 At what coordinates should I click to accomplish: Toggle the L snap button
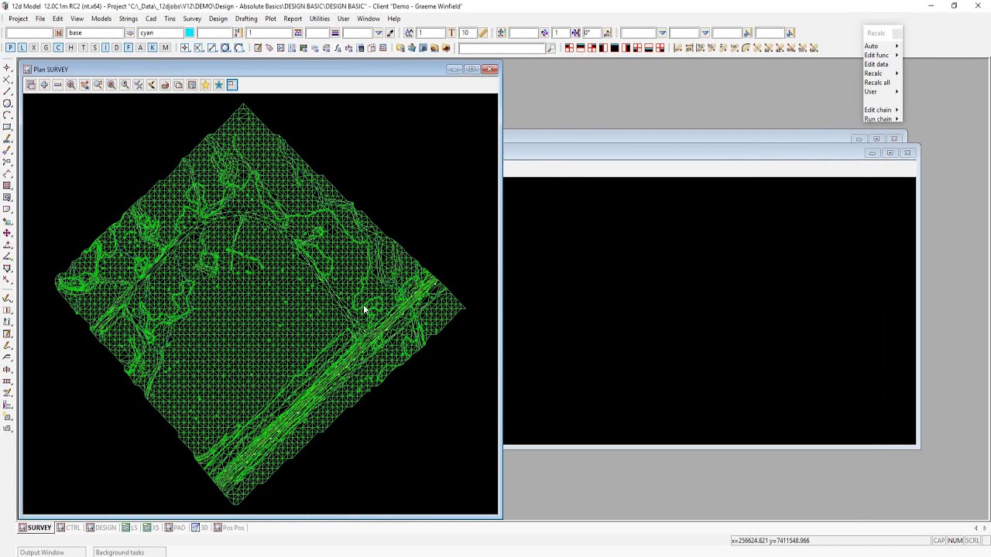pyautogui.click(x=22, y=48)
